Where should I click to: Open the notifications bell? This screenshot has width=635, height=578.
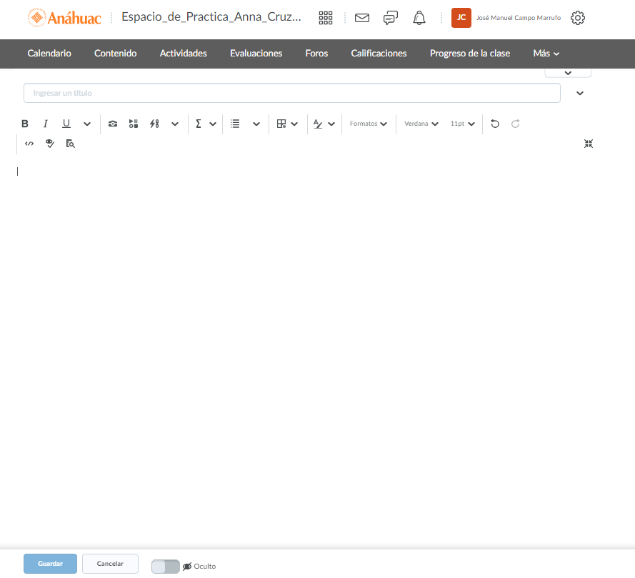point(419,18)
